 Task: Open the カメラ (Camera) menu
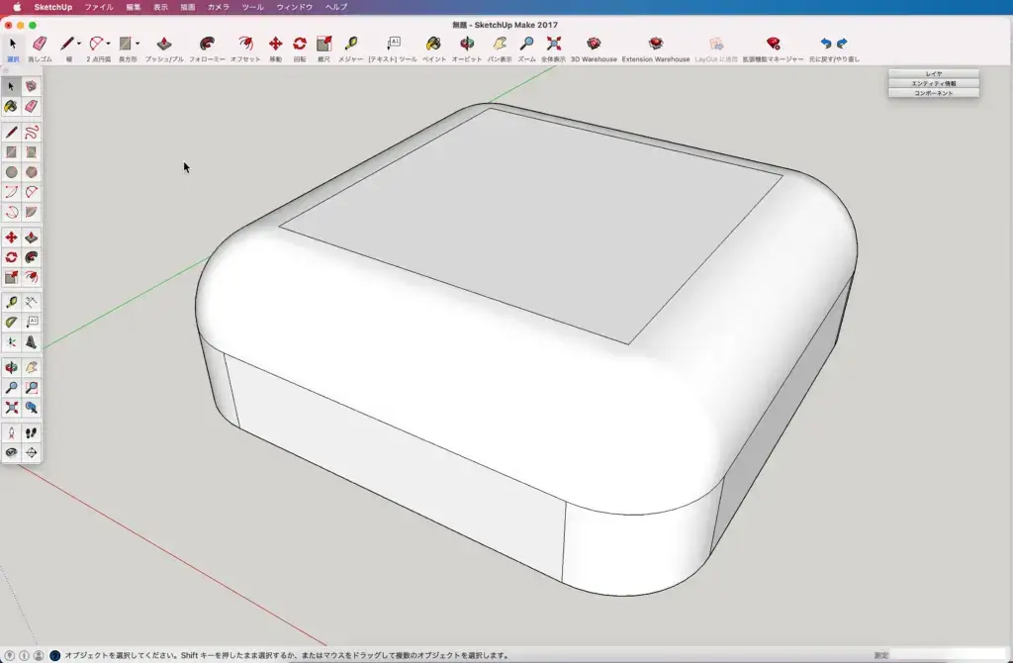(219, 7)
